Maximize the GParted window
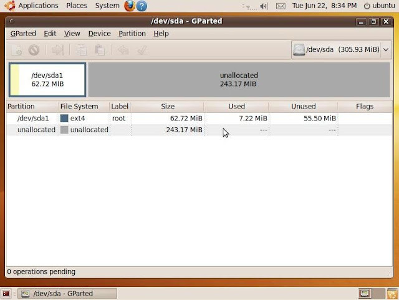 [373, 22]
